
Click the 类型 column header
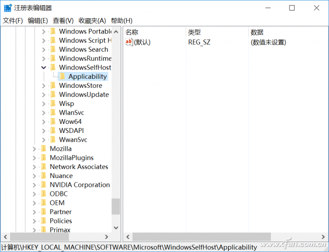(194, 32)
